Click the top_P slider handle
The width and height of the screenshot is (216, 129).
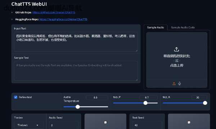click(145, 103)
